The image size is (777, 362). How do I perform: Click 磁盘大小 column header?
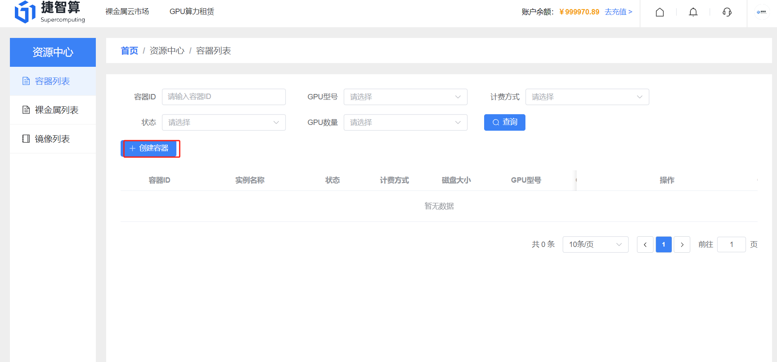[456, 180]
